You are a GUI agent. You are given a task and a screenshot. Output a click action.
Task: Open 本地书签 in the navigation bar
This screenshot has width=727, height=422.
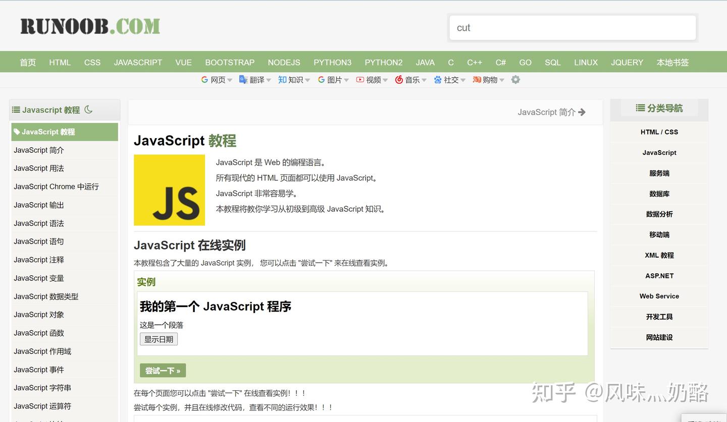tap(672, 63)
